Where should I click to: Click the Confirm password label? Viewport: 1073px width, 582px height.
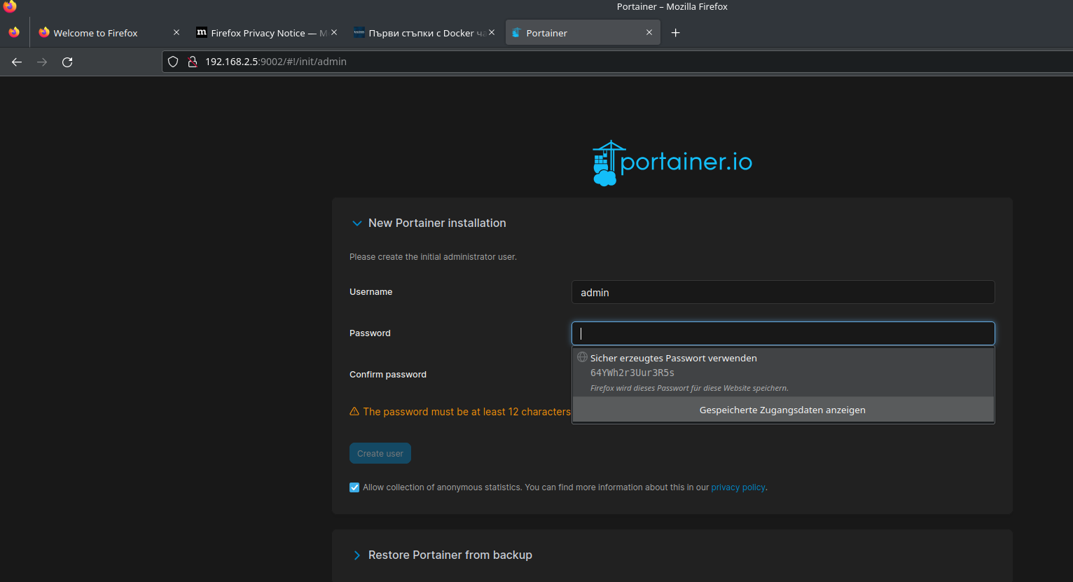tap(388, 375)
